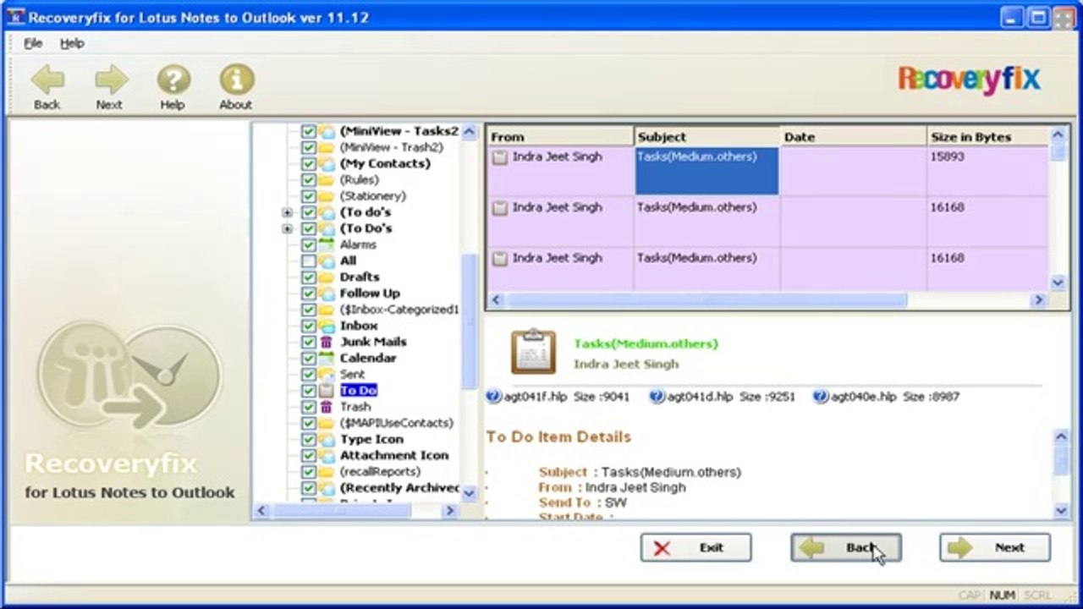Select the (MiniView - Trash2) folder
Viewport: 1083px width, 609px height.
point(391,147)
